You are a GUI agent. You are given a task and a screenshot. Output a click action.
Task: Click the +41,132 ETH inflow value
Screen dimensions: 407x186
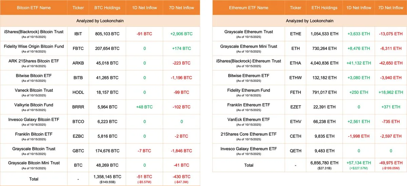tap(359, 63)
